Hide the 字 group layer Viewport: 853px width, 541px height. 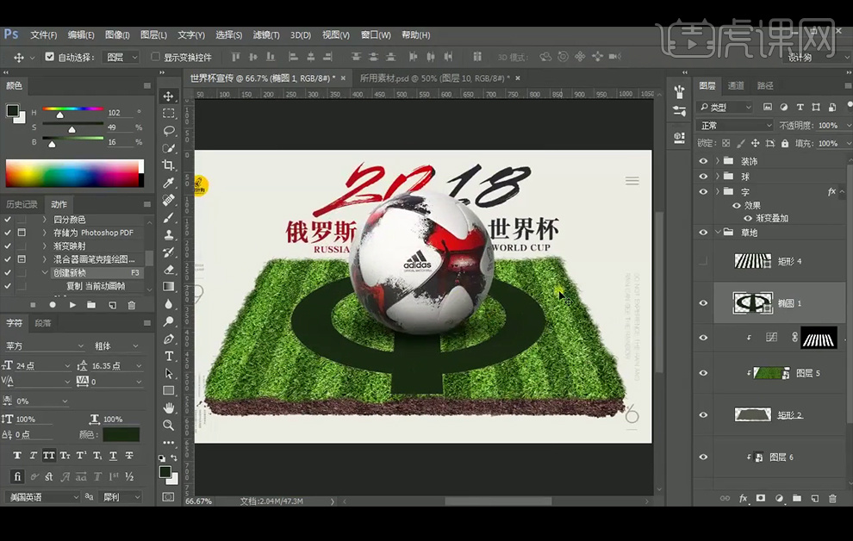pyautogui.click(x=703, y=191)
